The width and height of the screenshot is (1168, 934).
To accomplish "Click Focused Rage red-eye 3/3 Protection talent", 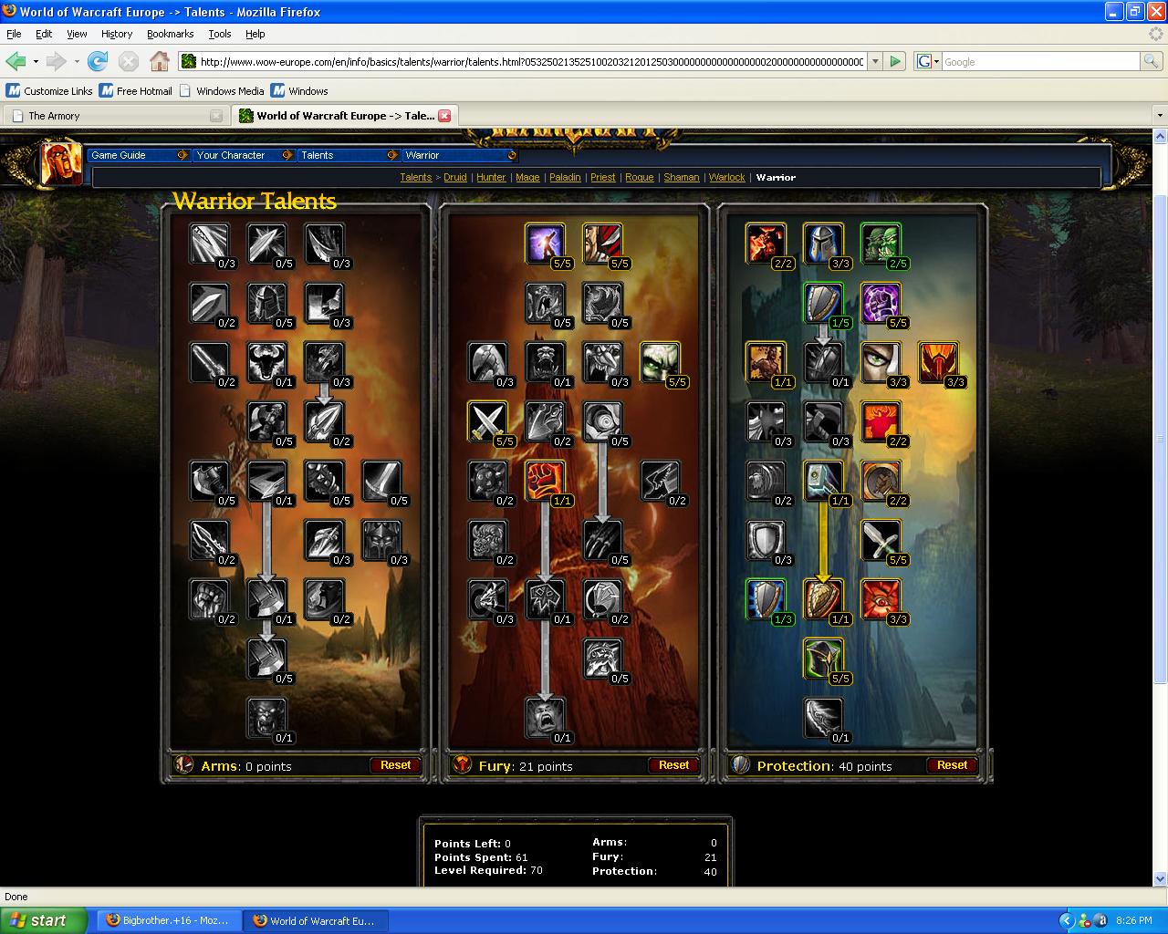I will click(x=881, y=599).
